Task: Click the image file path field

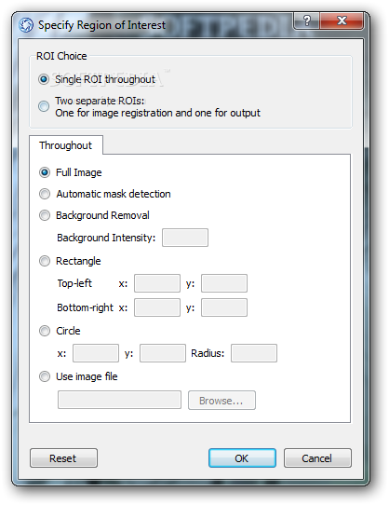Action: 119,400
